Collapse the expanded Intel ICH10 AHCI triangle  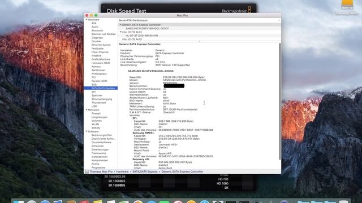pyautogui.click(x=120, y=32)
